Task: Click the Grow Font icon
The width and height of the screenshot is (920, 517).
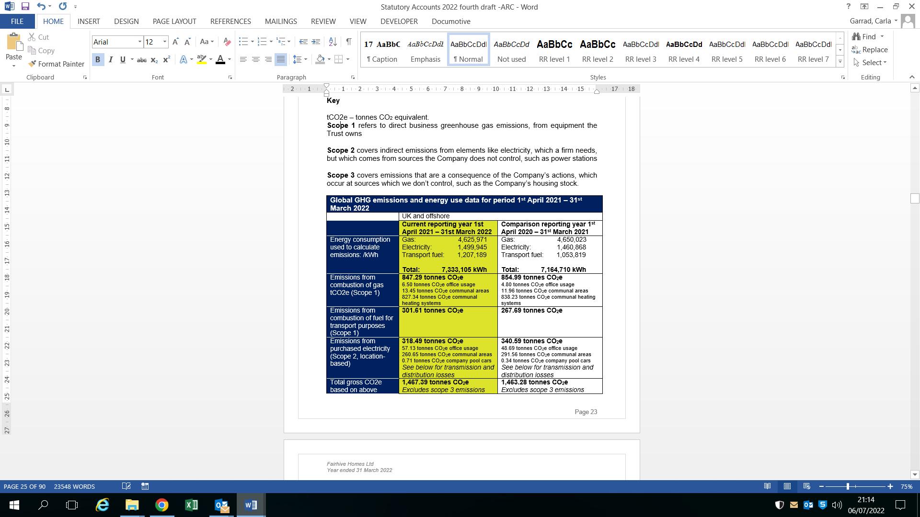Action: (175, 42)
